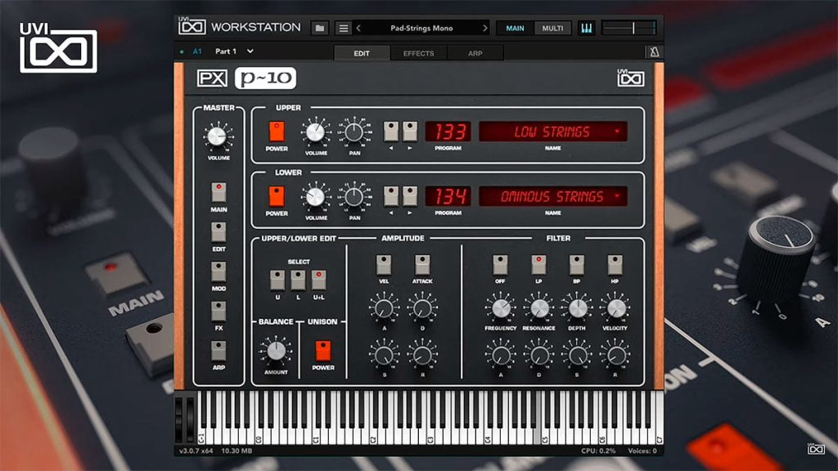The image size is (838, 471).
Task: Click the amplitude A (attack) knob
Action: (x=384, y=308)
